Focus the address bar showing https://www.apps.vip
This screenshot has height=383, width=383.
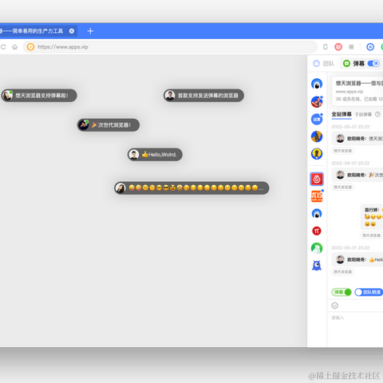(x=170, y=47)
